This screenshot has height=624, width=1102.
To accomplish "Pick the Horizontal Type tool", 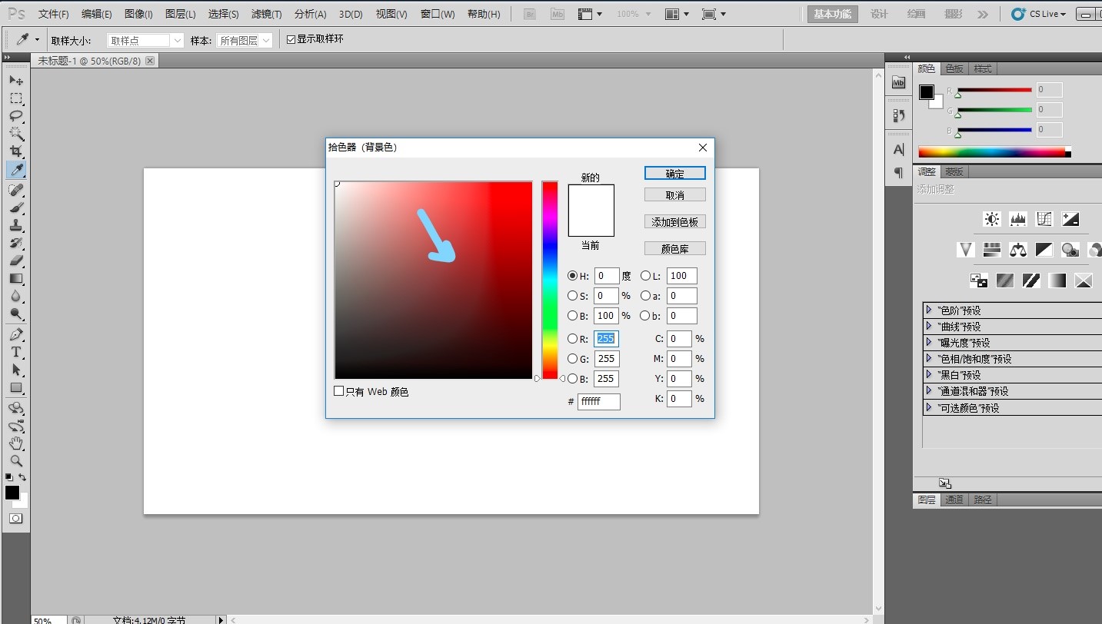I will pos(15,352).
